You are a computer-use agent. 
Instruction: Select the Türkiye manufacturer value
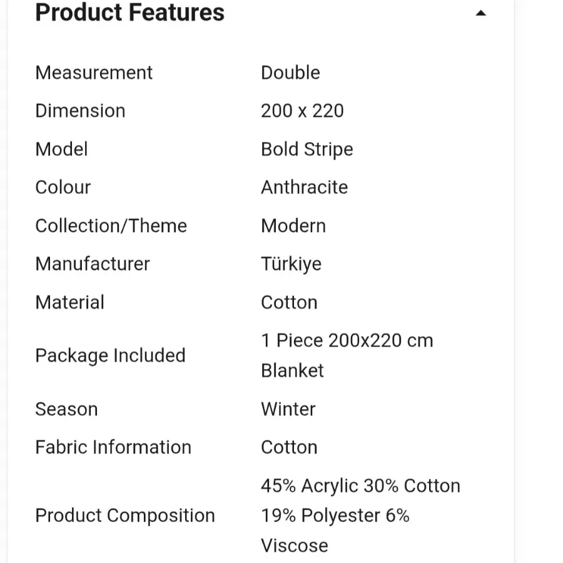(291, 264)
